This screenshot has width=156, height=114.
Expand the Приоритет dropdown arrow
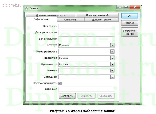pyautogui.click(x=112, y=58)
